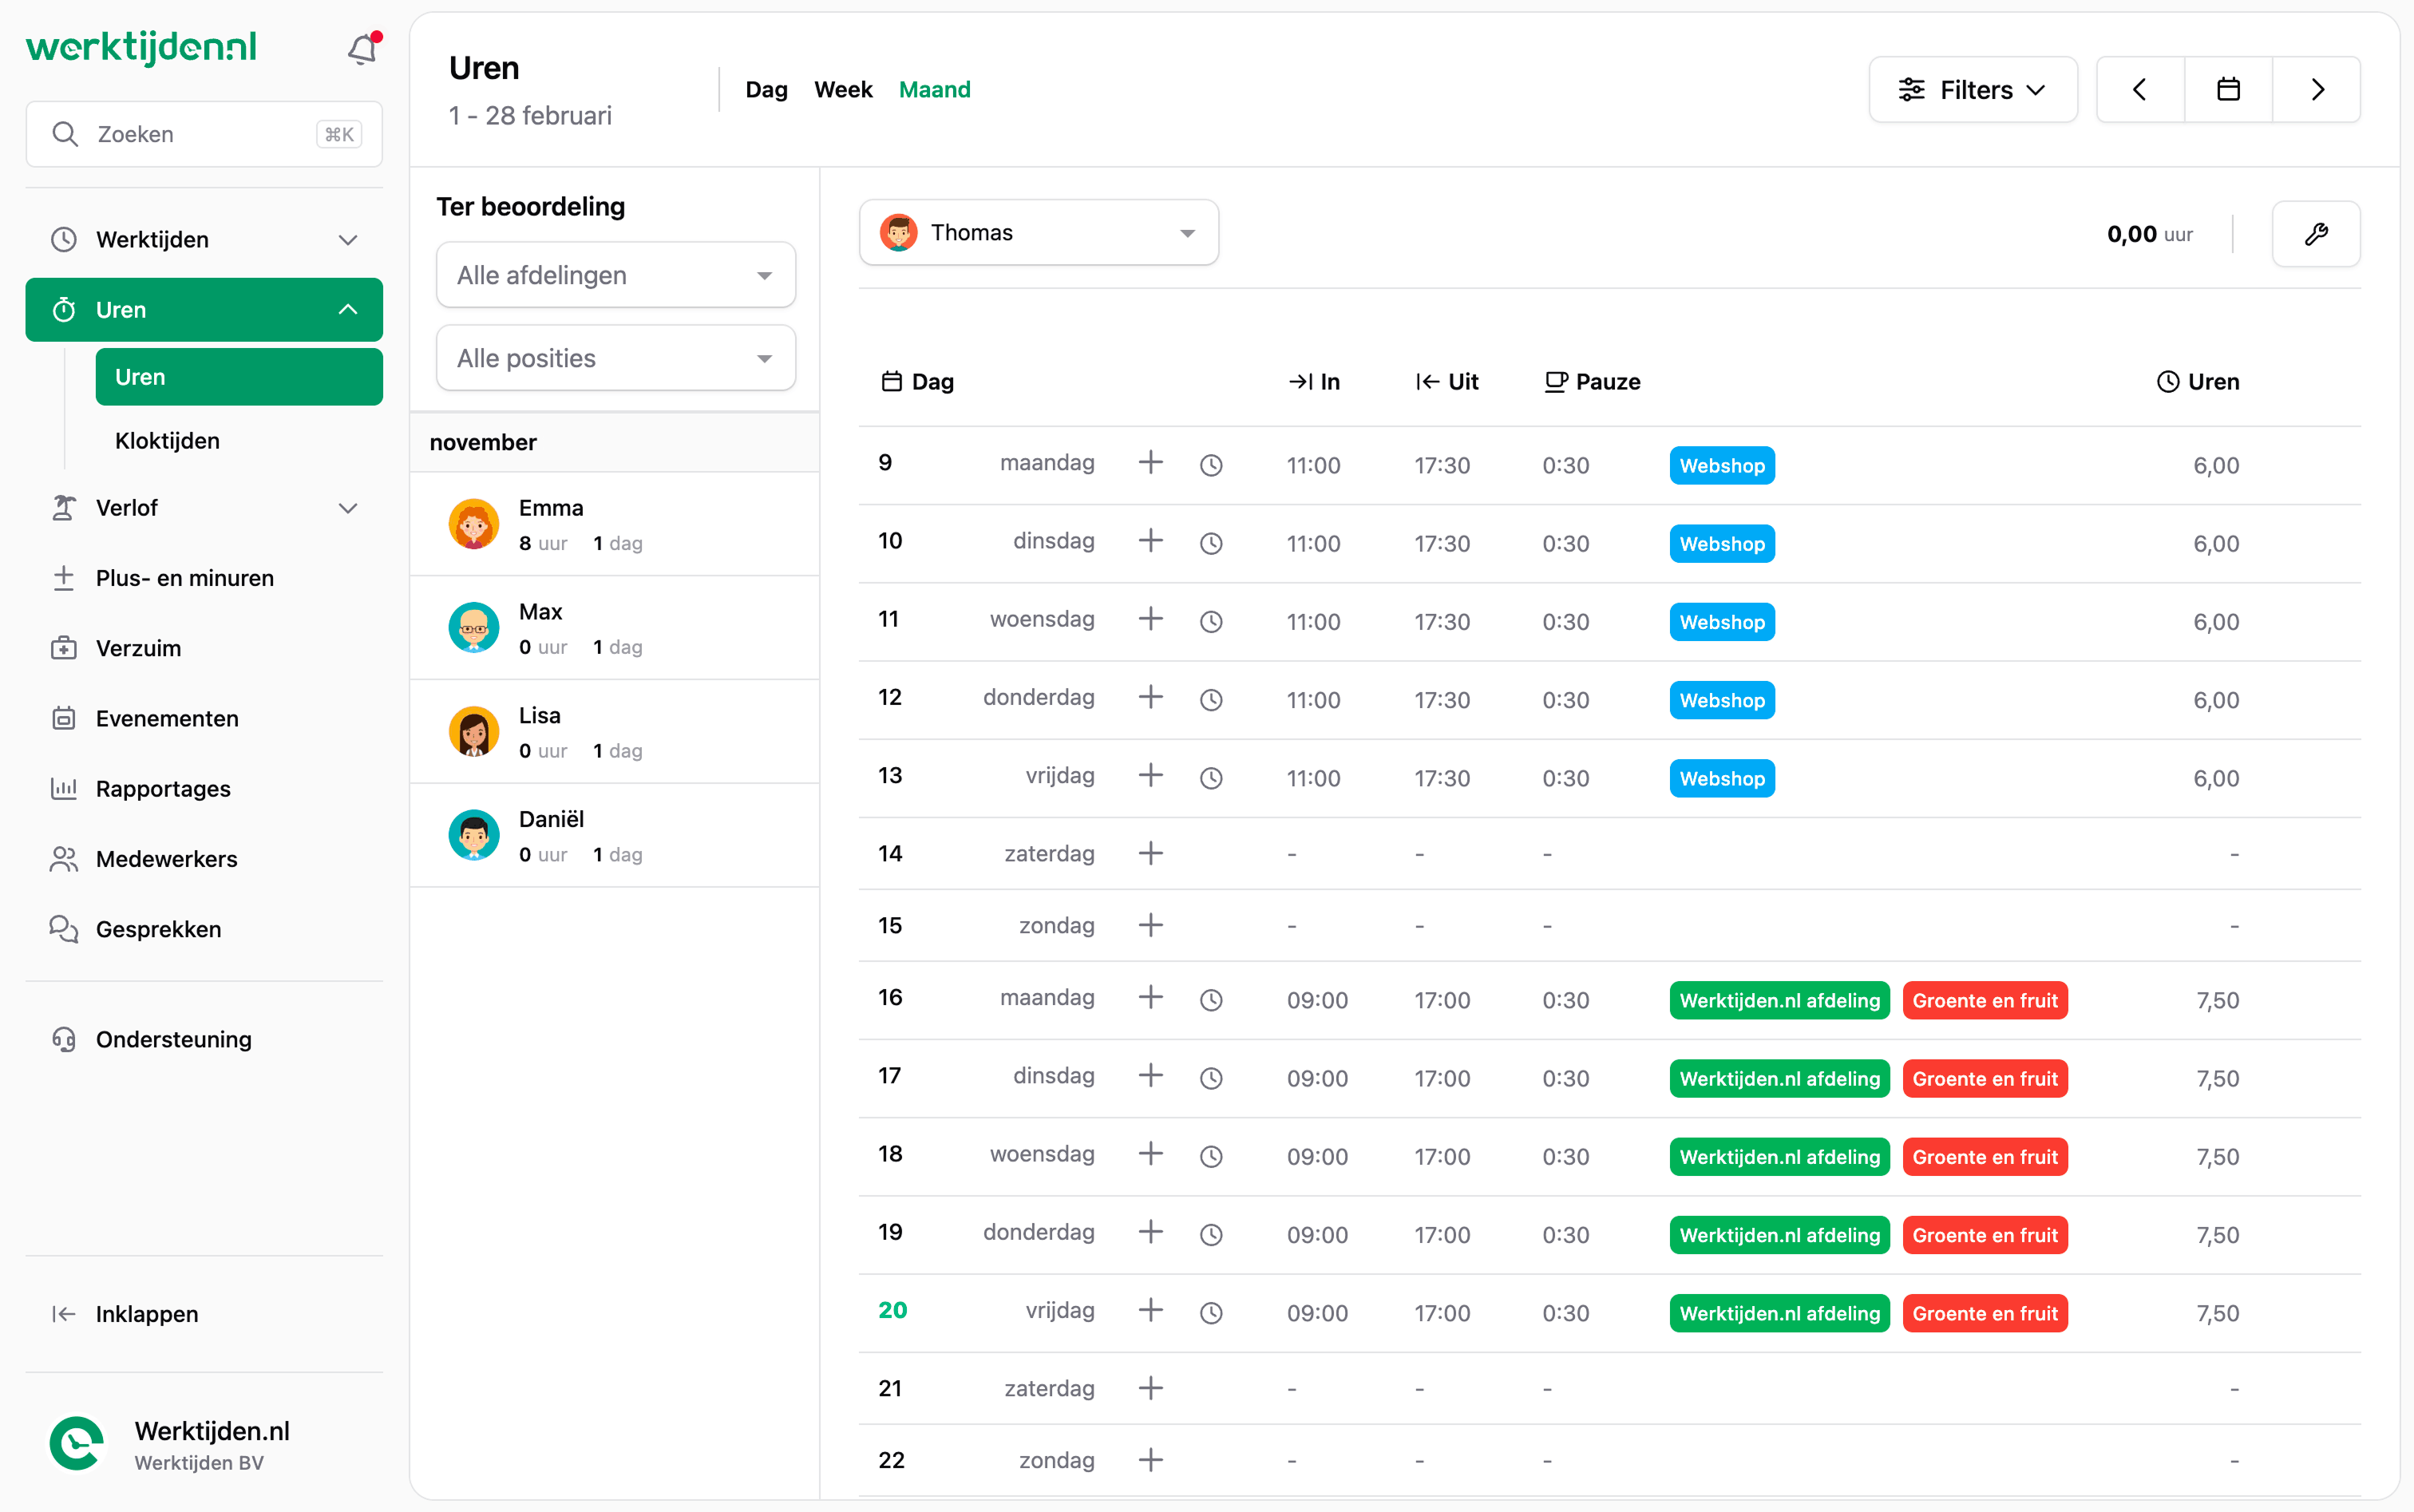This screenshot has height=1512, width=2414.
Task: Switch to the Dag view
Action: click(x=766, y=89)
